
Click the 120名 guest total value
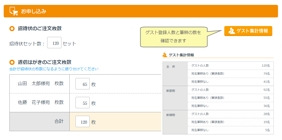pos(266,66)
